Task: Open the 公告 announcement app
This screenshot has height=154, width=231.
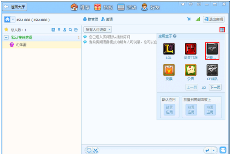Action: [x=190, y=70]
